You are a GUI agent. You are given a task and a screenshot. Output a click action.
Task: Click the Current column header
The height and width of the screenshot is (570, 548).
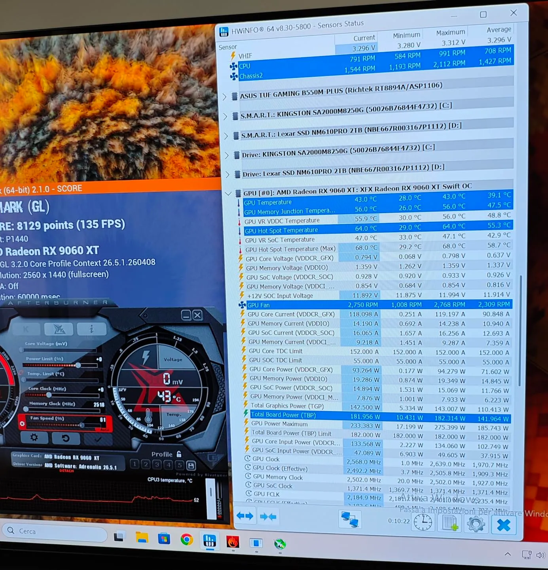click(x=364, y=38)
